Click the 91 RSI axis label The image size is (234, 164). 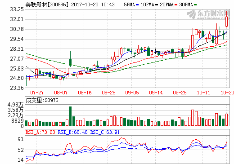(x=21, y=139)
